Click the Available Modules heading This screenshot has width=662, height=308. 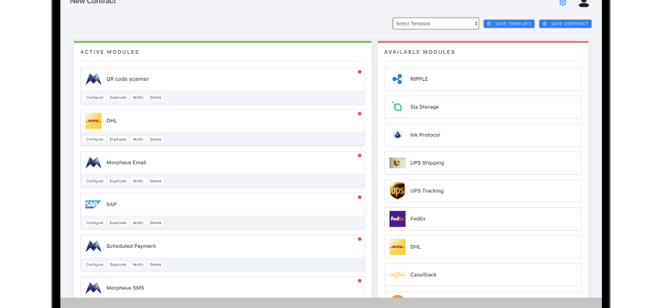(x=420, y=52)
